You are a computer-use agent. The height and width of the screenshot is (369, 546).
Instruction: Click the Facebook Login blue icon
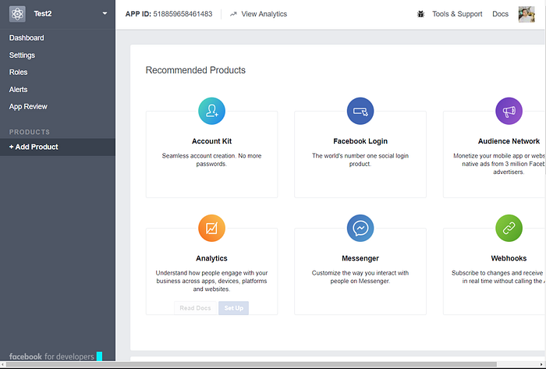pyautogui.click(x=360, y=111)
